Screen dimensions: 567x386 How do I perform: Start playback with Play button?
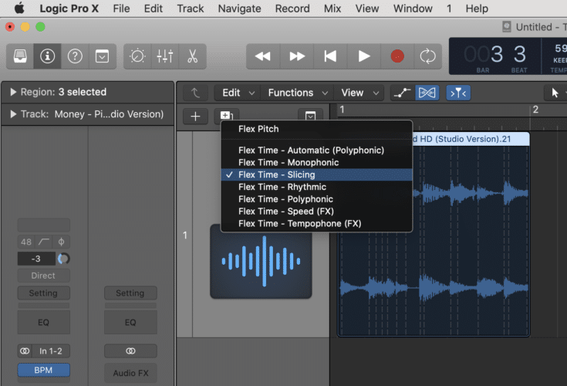(364, 56)
